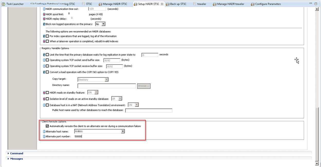321x167 pixels.
Task: Enable HADR reads on standby feature checkbox
Action: 47,93
